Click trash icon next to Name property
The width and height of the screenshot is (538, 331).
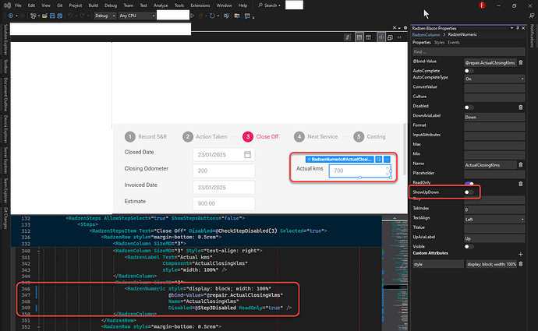pyautogui.click(x=521, y=165)
